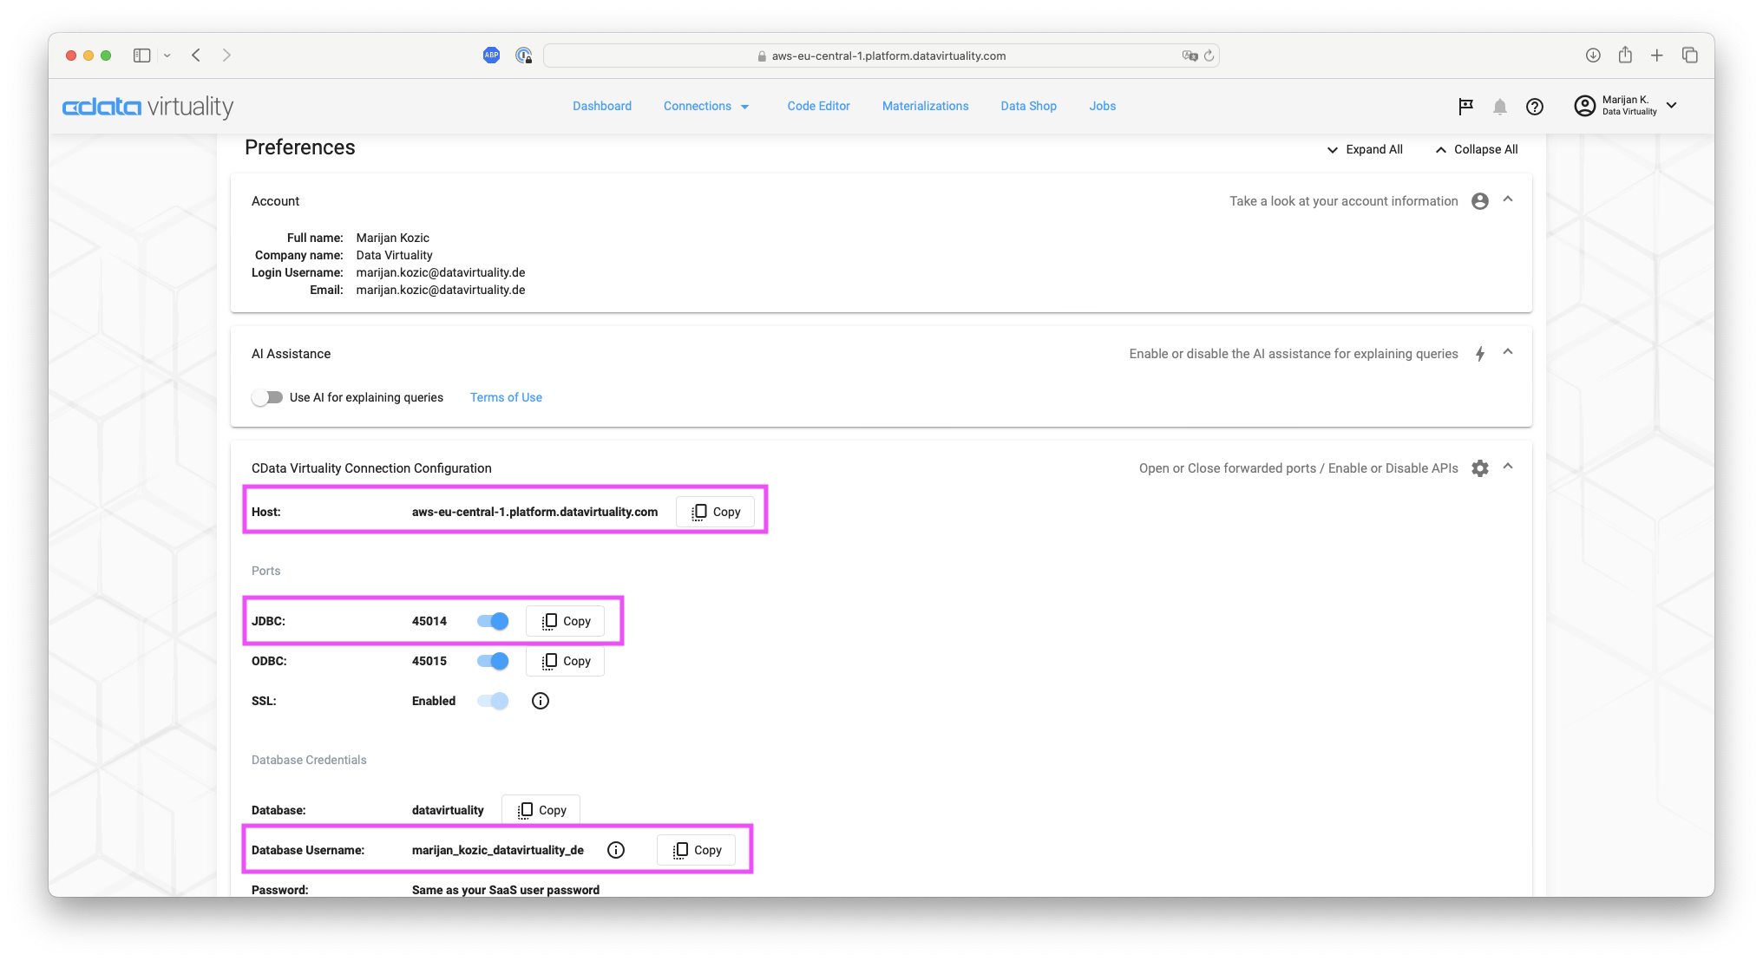Viewport: 1763px width, 961px height.
Task: Collapse the Account section
Action: coord(1507,199)
